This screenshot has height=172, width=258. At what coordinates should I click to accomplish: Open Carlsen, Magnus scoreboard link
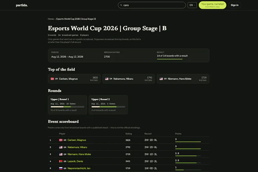click(x=77, y=140)
